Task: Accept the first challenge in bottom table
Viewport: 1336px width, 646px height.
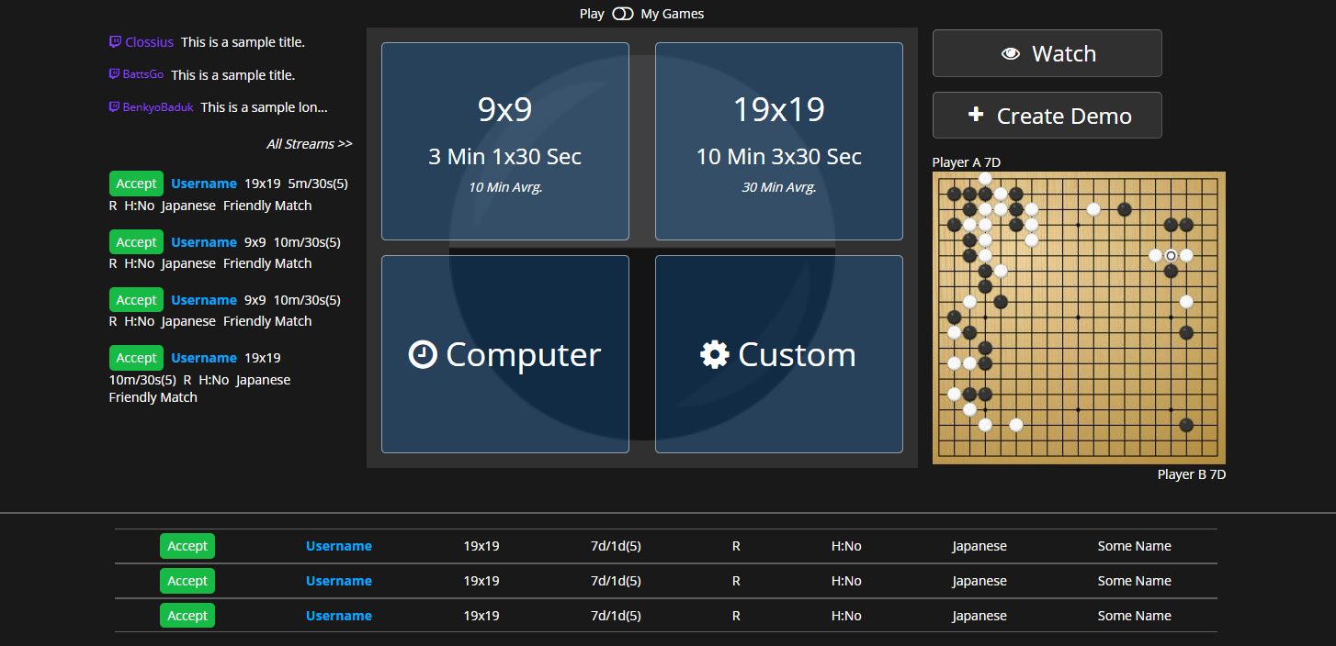Action: (x=187, y=546)
